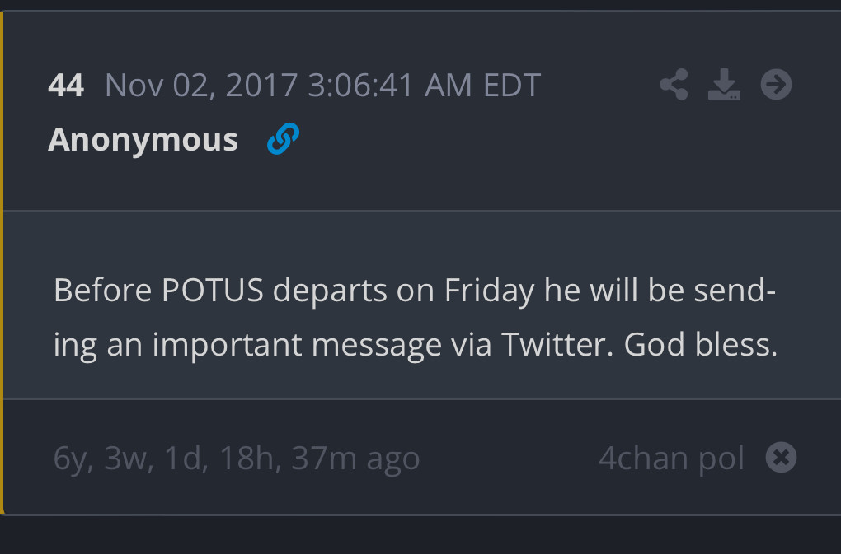841x554 pixels.
Task: Click the circled X icon beside 4chan pol
Action: coord(781,457)
